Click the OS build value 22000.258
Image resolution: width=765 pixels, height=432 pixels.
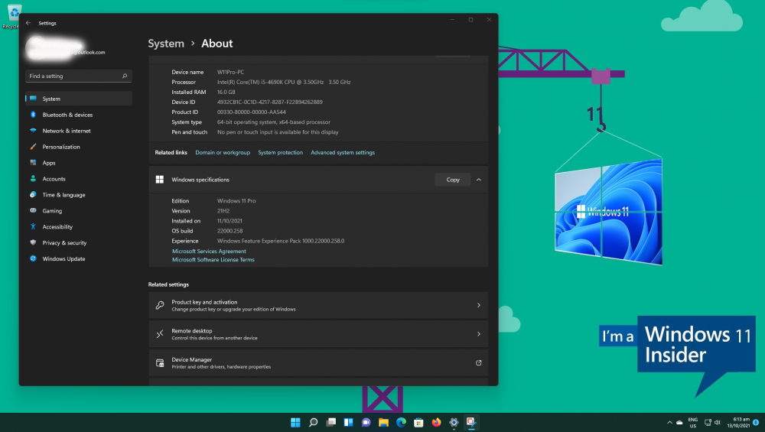pos(229,231)
